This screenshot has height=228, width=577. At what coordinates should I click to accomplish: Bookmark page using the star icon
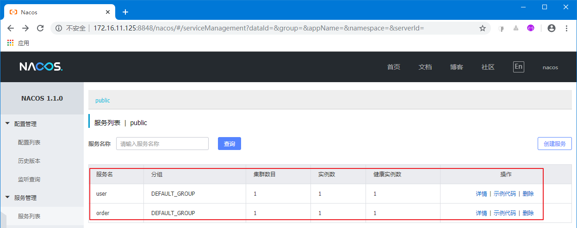(483, 28)
